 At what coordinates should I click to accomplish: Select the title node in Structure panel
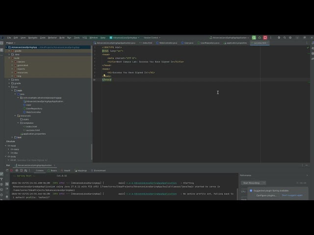(x=14, y=153)
